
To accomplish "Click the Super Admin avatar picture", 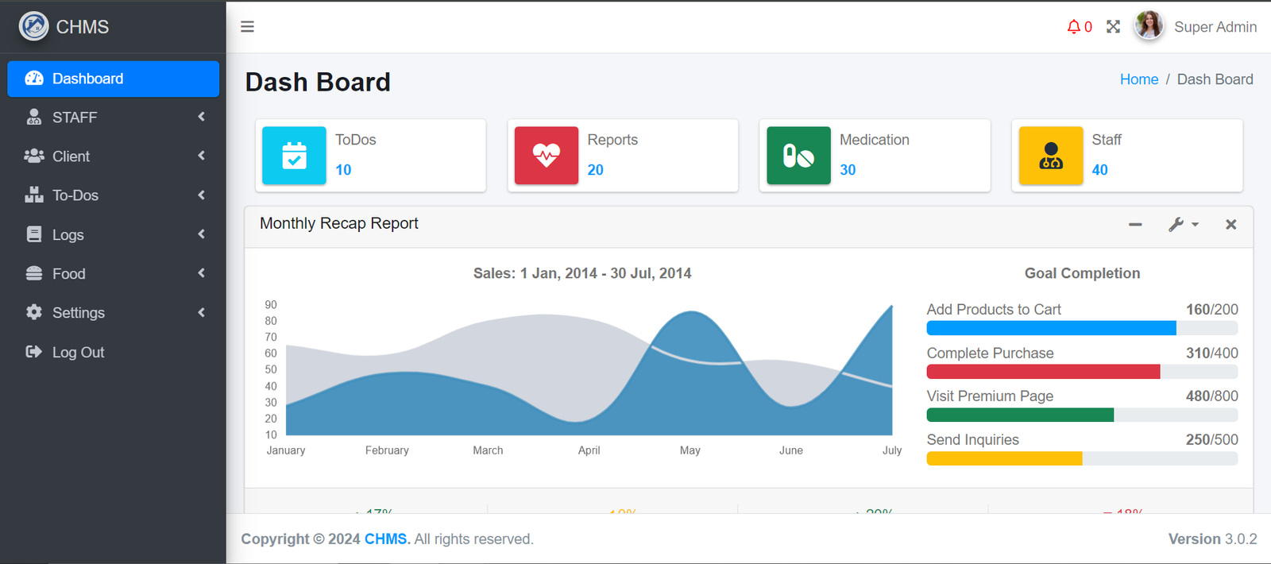I will coord(1149,26).
